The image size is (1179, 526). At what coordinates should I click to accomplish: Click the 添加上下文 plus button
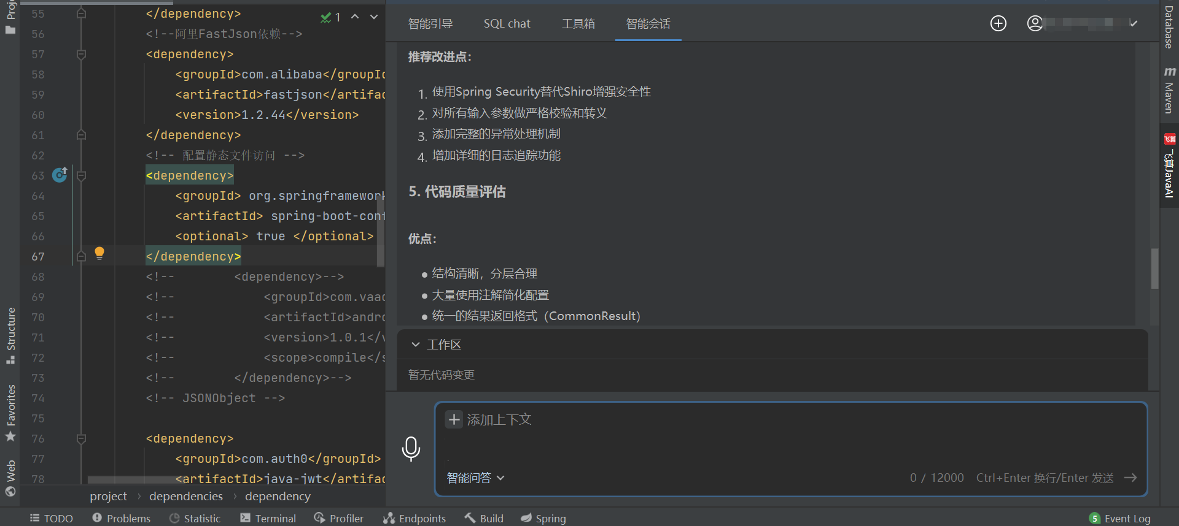[454, 419]
